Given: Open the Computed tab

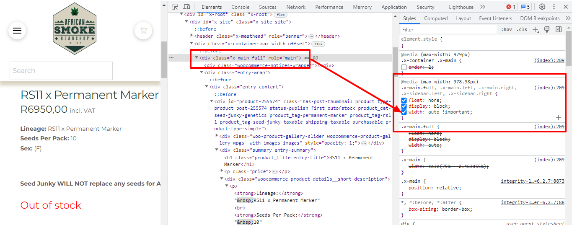Looking at the screenshot, I should 436,18.
